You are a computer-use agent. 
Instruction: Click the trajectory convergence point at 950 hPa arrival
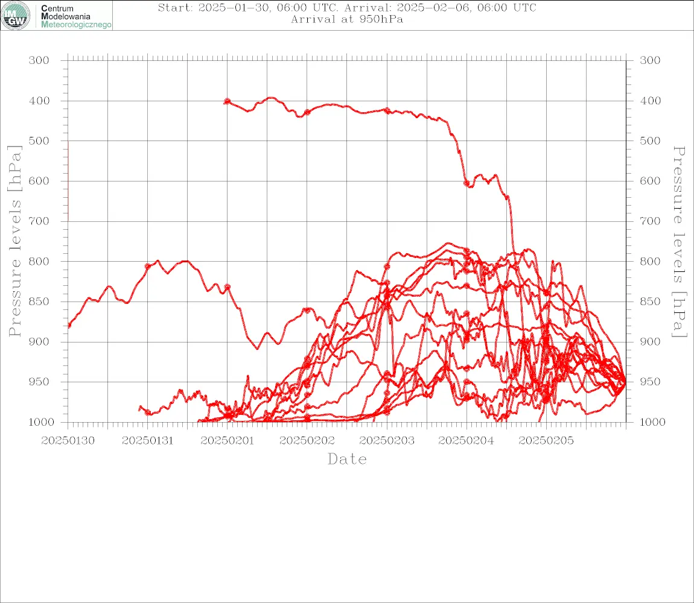pos(625,382)
